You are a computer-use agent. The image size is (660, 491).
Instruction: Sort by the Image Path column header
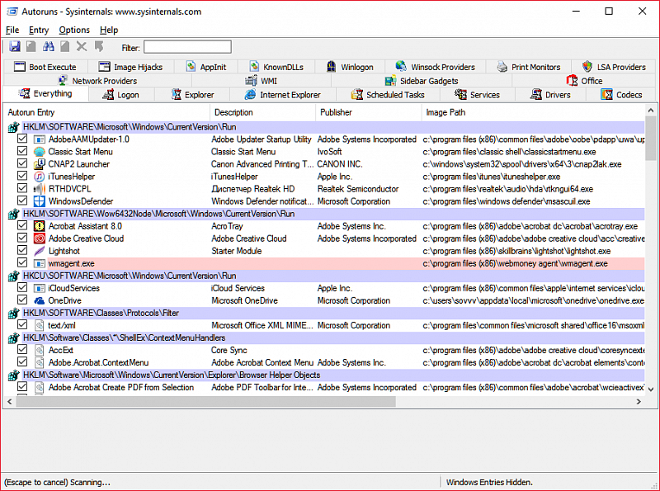pyautogui.click(x=445, y=112)
